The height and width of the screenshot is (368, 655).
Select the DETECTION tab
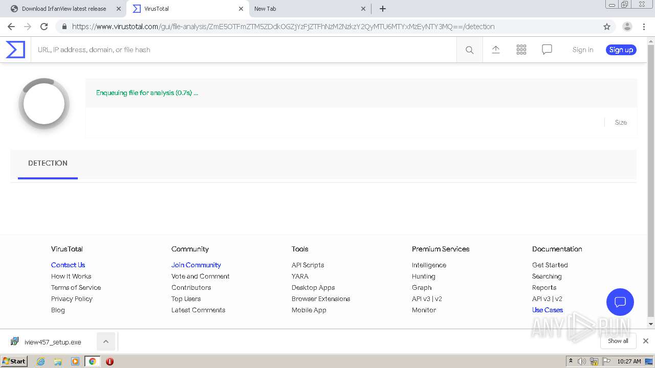[x=48, y=163]
